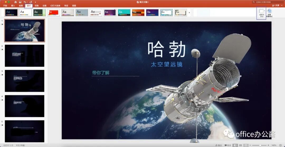Image resolution: width=285 pixels, height=147 pixels.
Task: Click the 共享 share button
Action: [x=275, y=6]
